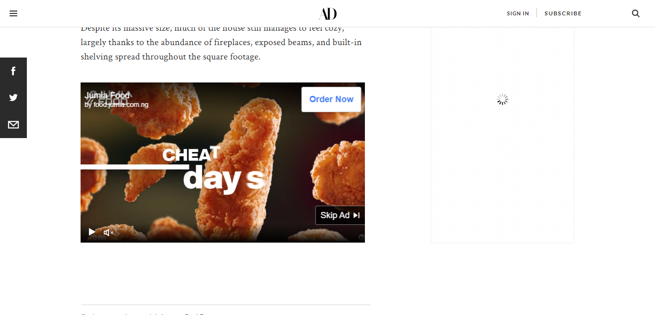Viewport: 655px width, 315px height.
Task: Play the video ad
Action: [x=92, y=232]
